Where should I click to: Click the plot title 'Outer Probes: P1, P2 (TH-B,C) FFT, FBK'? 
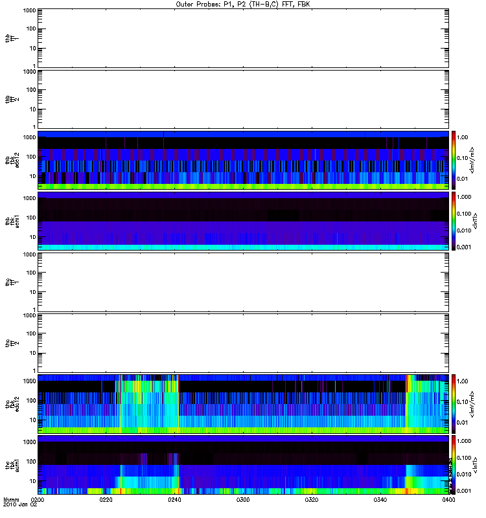243,5
